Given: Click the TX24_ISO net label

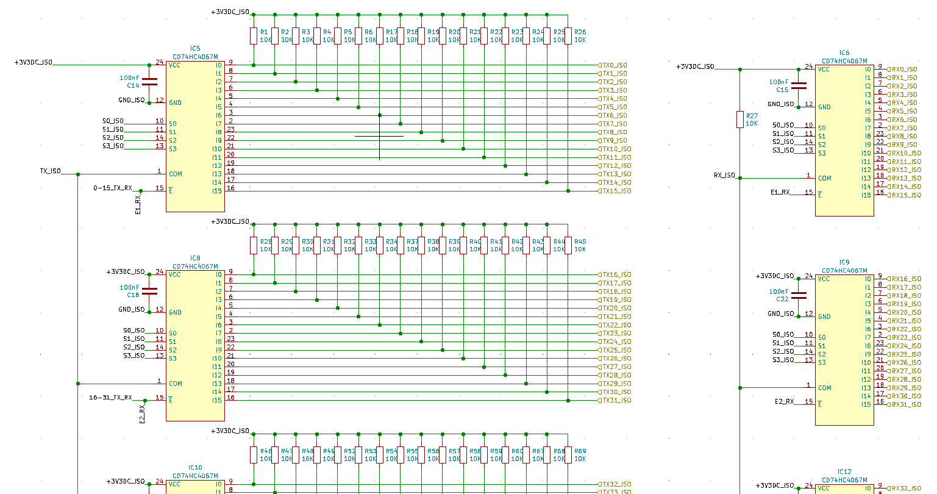Looking at the screenshot, I should pos(615,342).
